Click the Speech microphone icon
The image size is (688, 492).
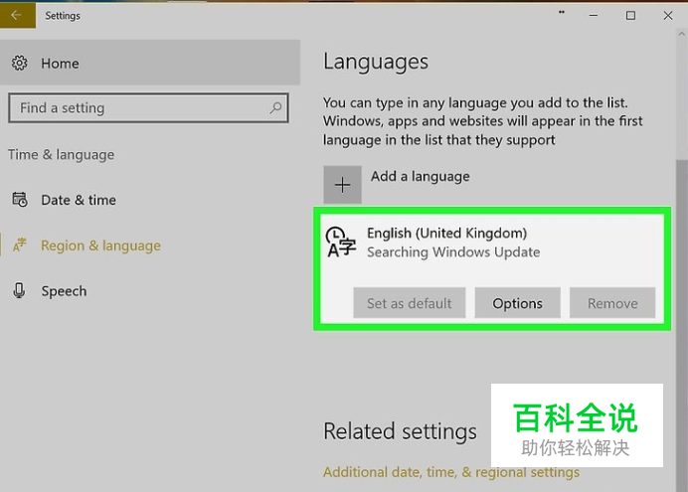(19, 290)
